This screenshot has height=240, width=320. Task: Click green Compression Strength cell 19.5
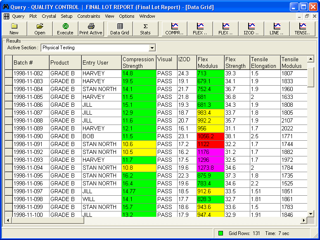coord(139,82)
